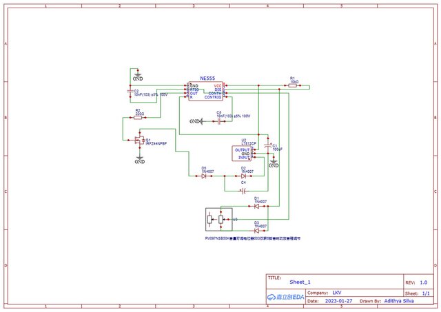Select the NE555 timer chip symbol

[205, 91]
